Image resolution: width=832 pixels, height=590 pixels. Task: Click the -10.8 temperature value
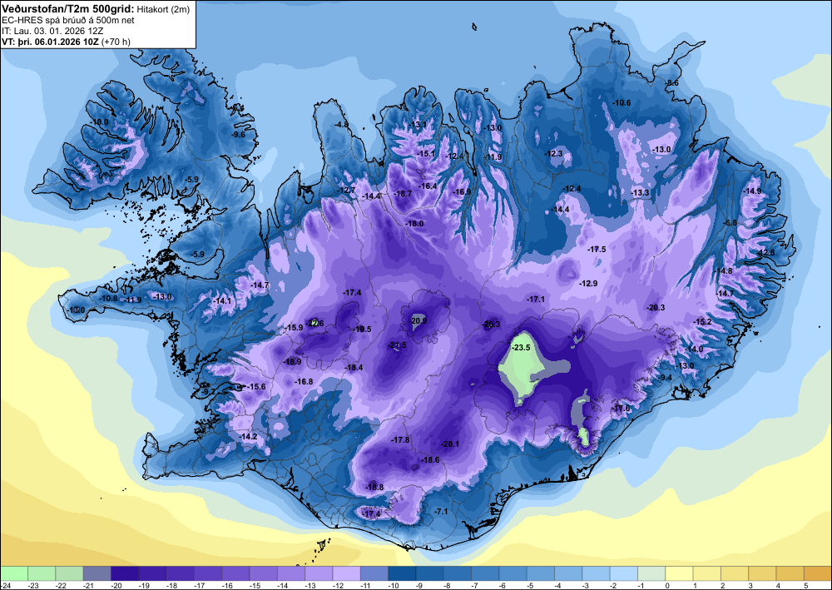pyautogui.click(x=108, y=298)
